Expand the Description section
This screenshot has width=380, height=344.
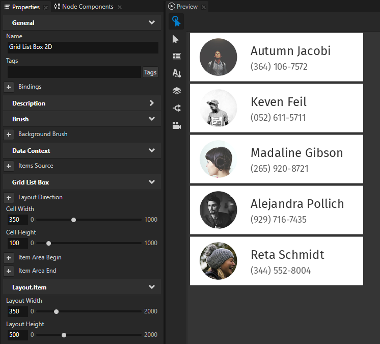[151, 103]
